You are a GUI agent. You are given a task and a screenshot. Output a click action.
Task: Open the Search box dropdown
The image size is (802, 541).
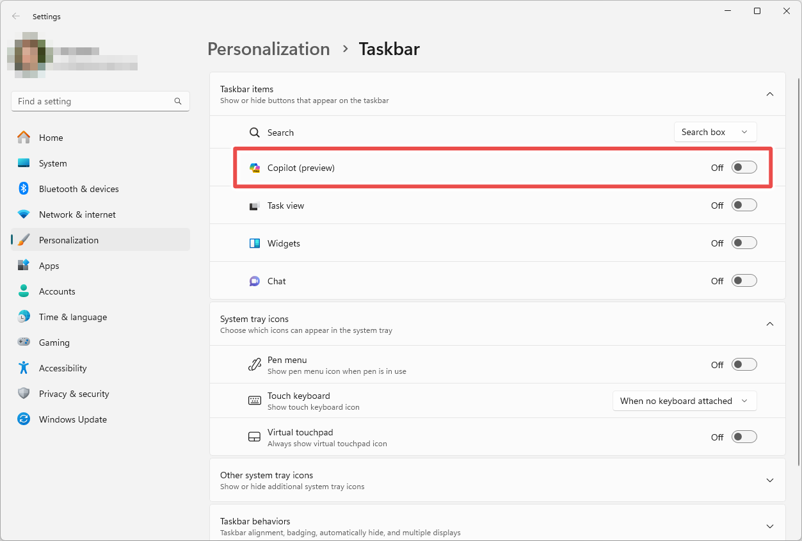[x=716, y=132]
